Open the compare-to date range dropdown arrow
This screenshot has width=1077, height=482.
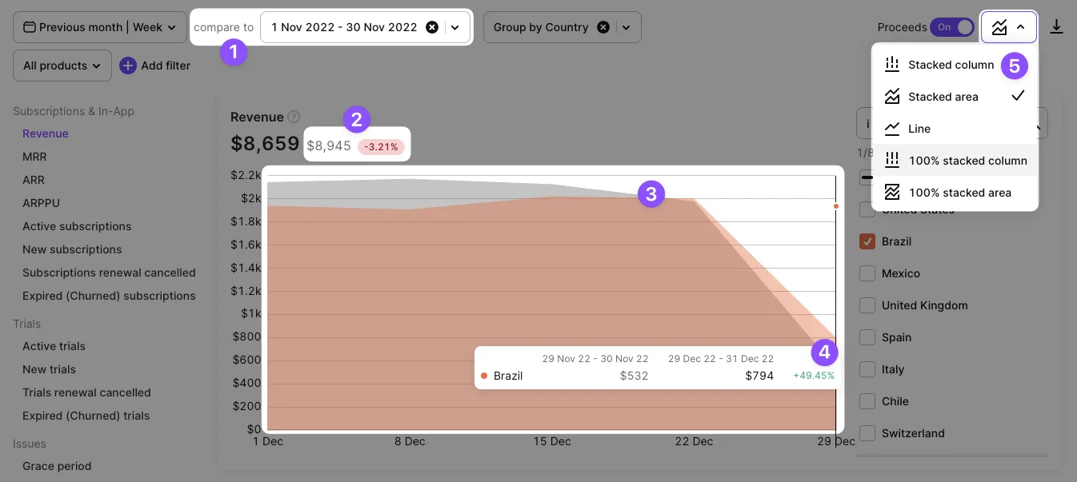coord(455,27)
